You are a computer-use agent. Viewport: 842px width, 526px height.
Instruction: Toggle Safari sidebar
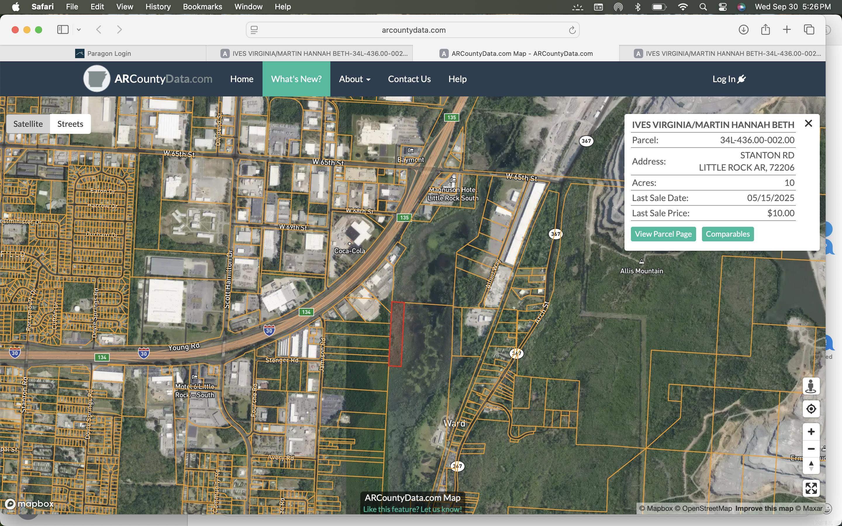click(63, 30)
